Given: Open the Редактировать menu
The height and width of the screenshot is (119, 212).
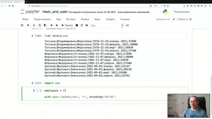Looking at the screenshot, I should (x=42, y=19).
